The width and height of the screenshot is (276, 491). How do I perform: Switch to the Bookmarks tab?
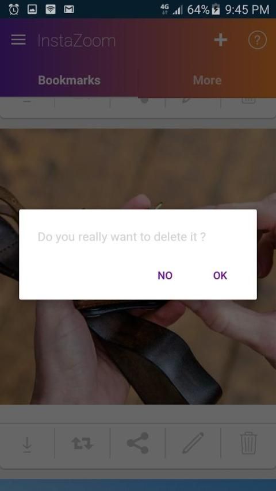[x=69, y=80]
